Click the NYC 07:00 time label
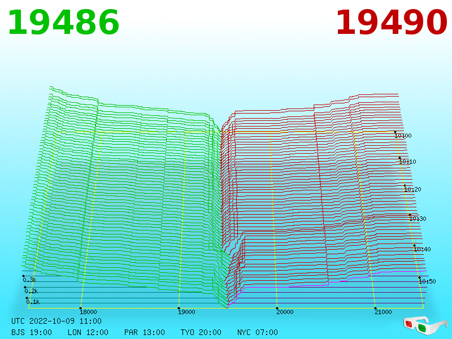Viewport: 452px width, 339px height. [x=258, y=332]
